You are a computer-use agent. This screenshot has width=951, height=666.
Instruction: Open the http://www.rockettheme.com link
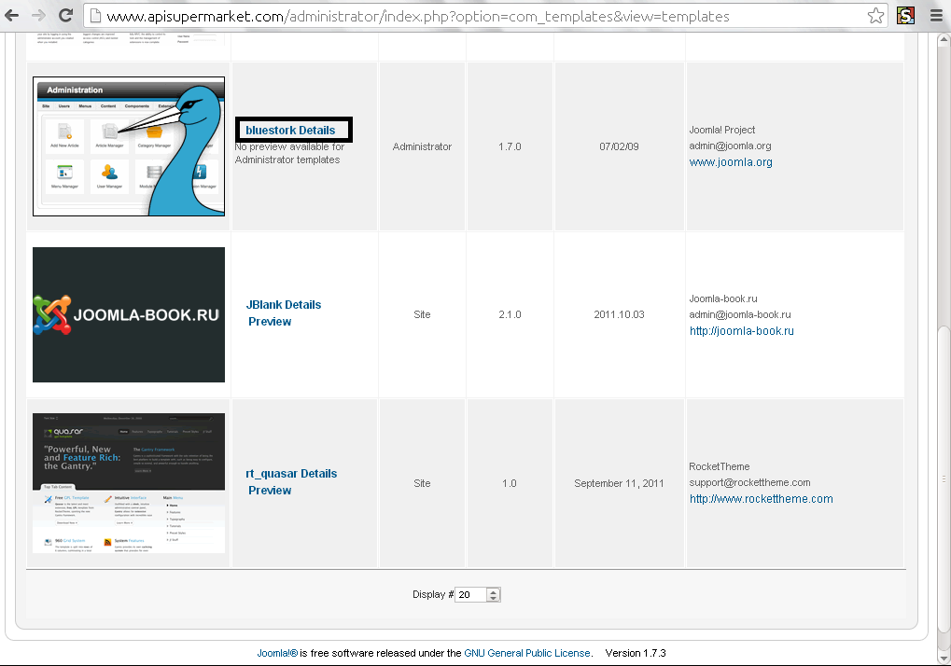pyautogui.click(x=761, y=499)
